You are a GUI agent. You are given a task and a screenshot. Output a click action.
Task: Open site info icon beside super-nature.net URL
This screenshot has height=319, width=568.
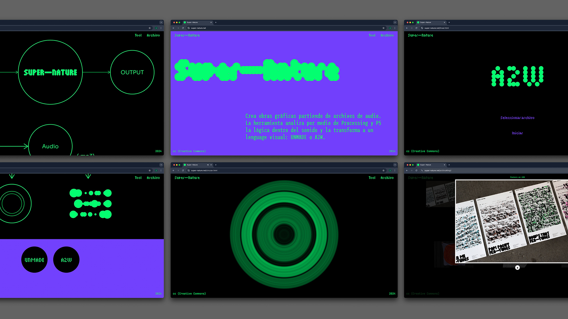(189, 28)
